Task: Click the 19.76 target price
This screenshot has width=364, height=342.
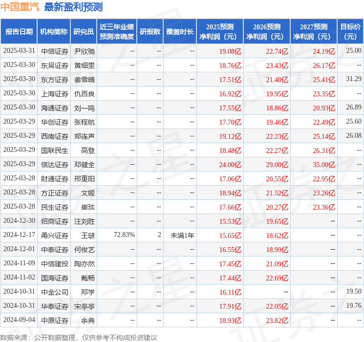Action: [x=354, y=305]
